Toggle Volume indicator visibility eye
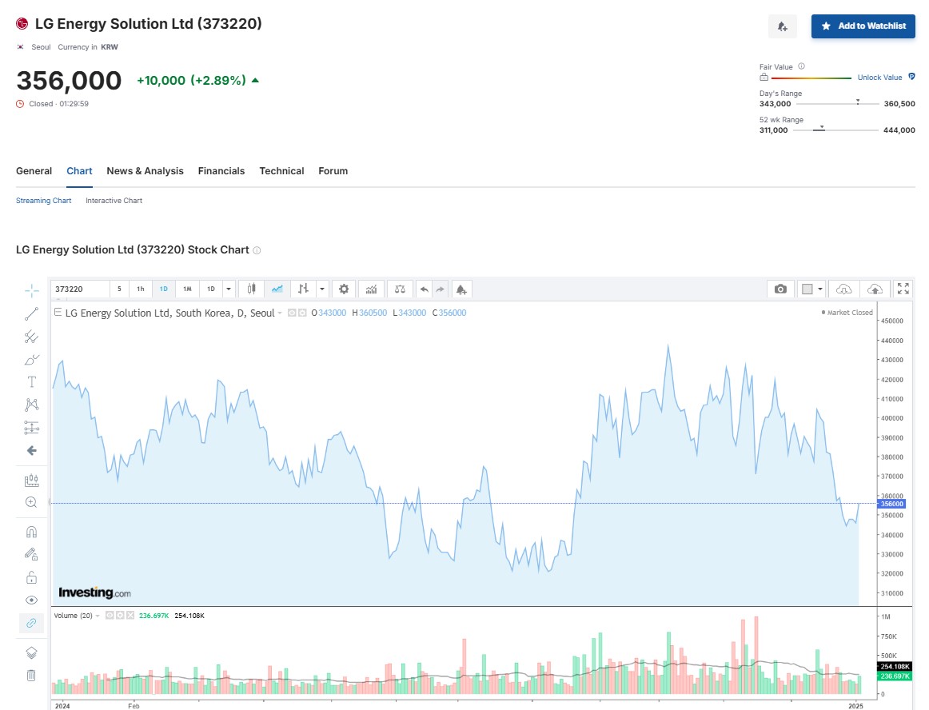Screen dimensions: 929x710 pos(110,616)
